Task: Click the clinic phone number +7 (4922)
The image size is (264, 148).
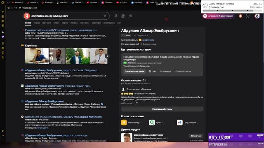Action: click(183, 71)
